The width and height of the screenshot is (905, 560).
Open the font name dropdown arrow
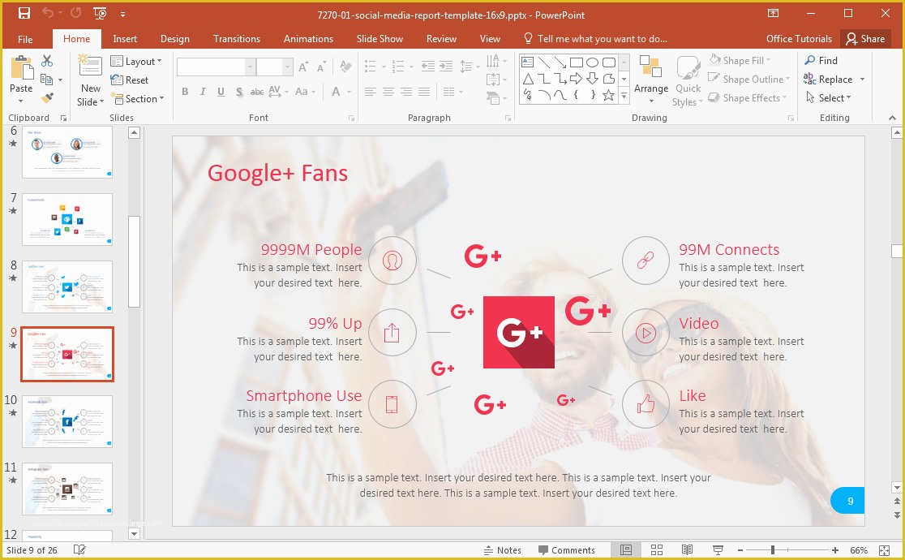pyautogui.click(x=250, y=67)
